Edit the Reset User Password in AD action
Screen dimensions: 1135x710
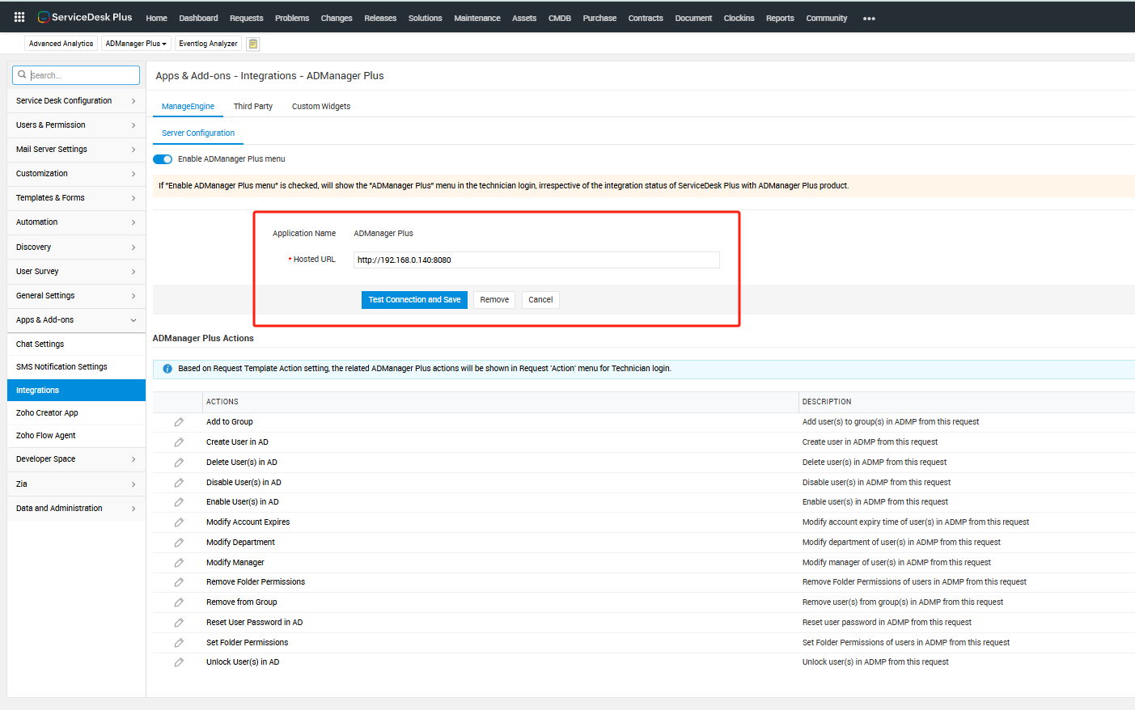point(179,623)
